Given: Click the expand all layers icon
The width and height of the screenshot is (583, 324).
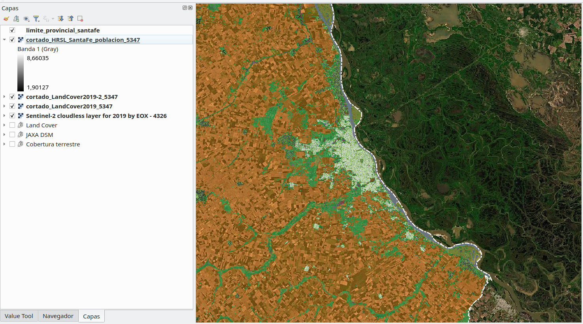Looking at the screenshot, I should pyautogui.click(x=60, y=19).
